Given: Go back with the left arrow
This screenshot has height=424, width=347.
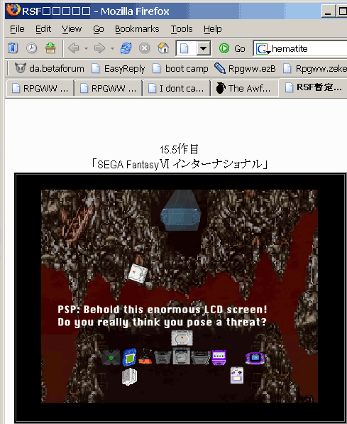Looking at the screenshot, I should [74, 48].
